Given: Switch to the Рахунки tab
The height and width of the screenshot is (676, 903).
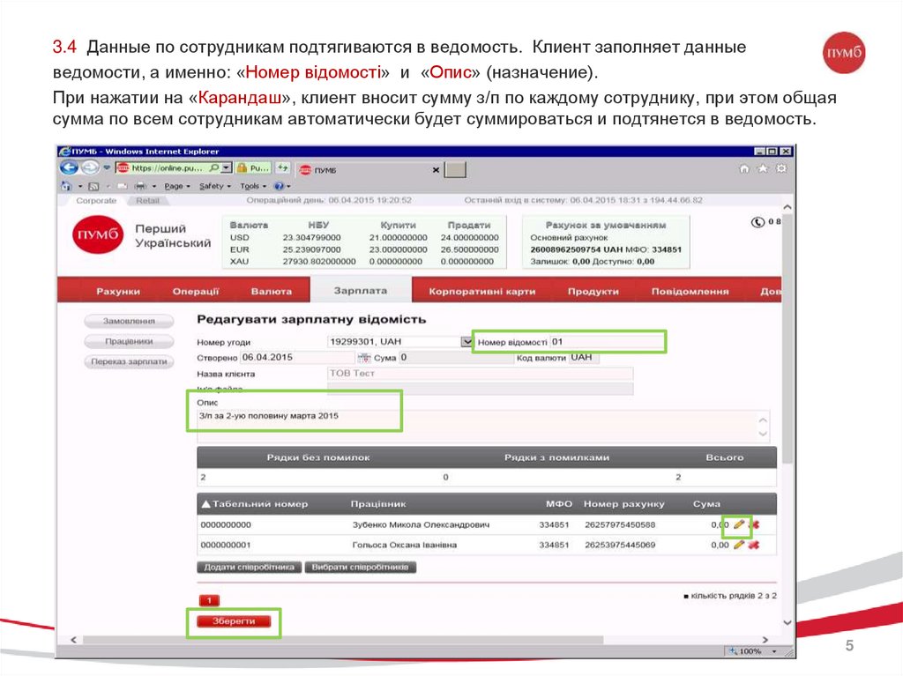Looking at the screenshot, I should pos(118,292).
